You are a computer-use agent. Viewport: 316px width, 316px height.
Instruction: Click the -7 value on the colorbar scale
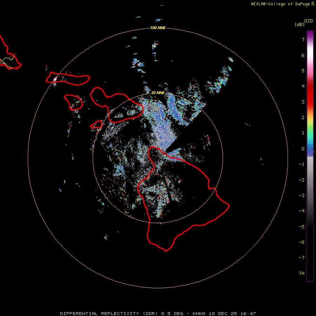302,258
